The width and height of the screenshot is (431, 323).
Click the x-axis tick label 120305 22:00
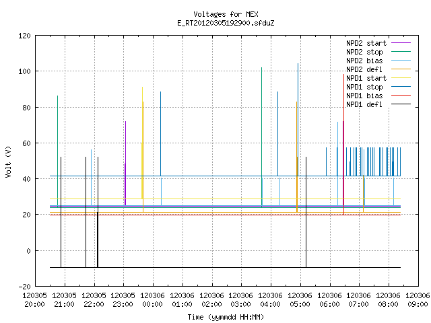pyautogui.click(x=94, y=300)
